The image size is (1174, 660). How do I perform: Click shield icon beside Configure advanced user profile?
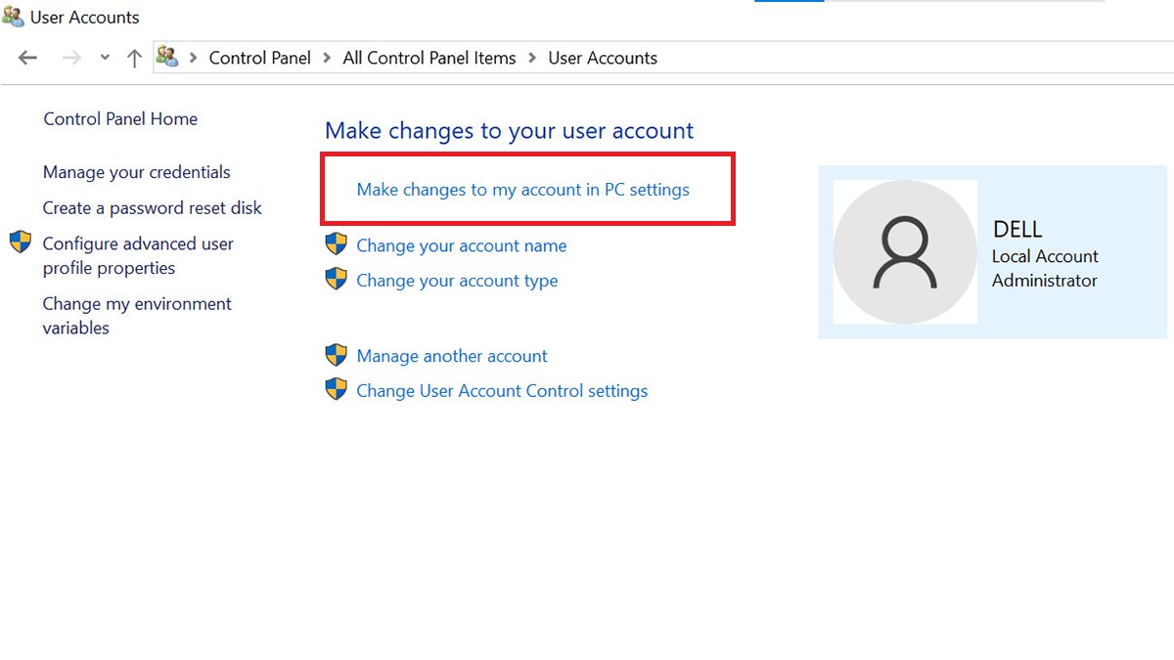[x=21, y=242]
